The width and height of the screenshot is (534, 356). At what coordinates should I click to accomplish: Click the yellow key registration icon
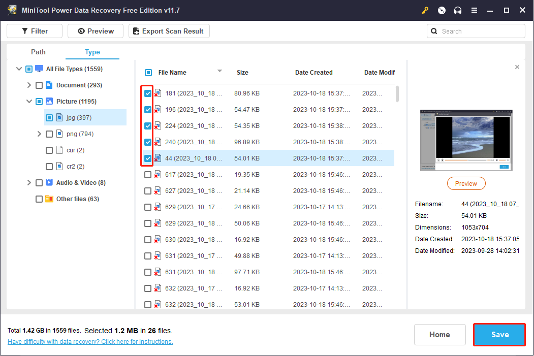click(425, 10)
